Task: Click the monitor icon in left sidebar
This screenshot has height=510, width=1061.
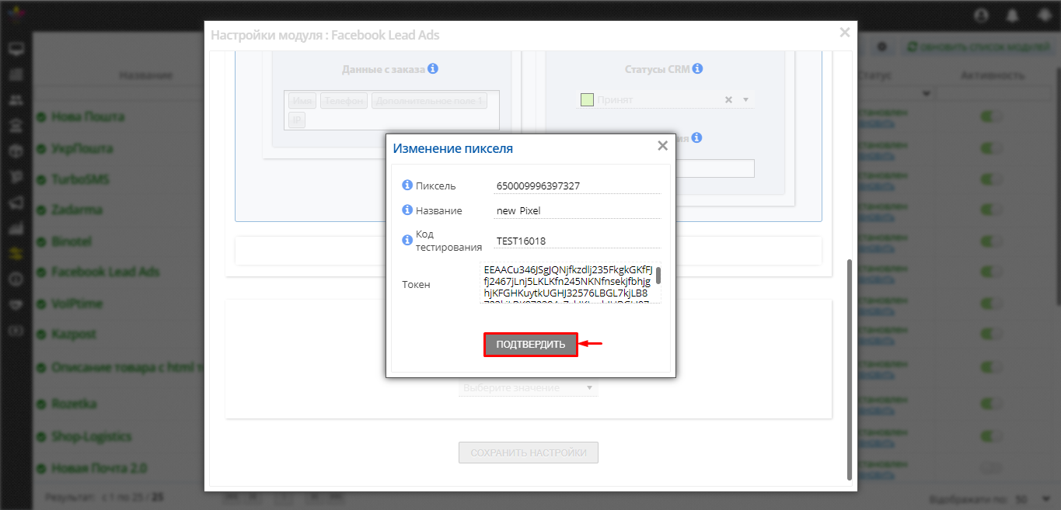Action: pyautogui.click(x=16, y=50)
